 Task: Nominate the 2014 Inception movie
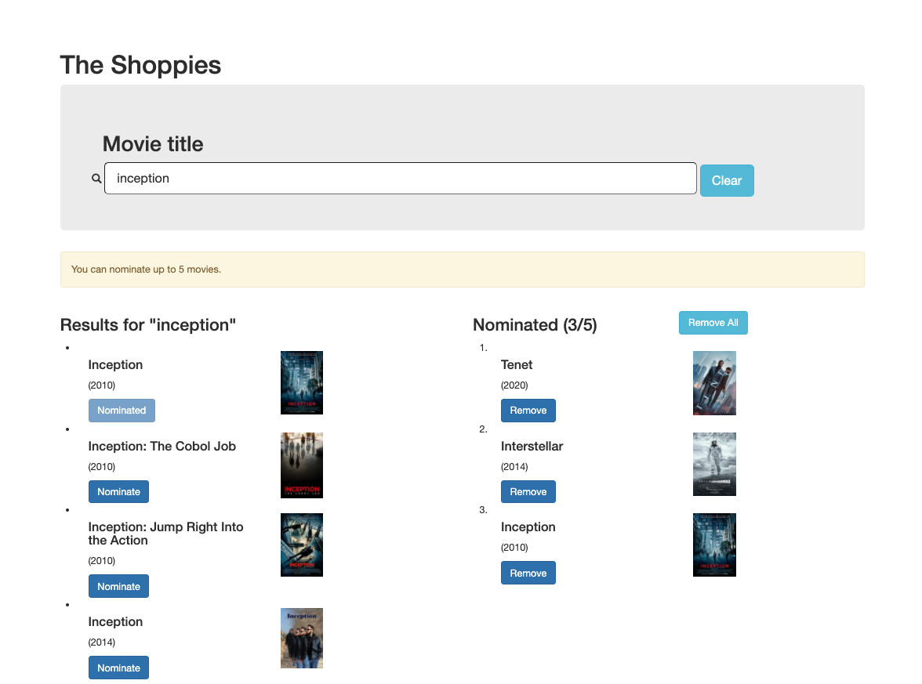click(x=119, y=668)
